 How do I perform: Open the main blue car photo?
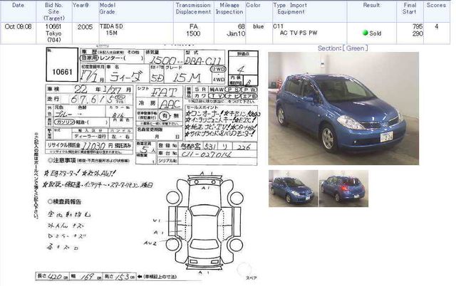pos(343,108)
